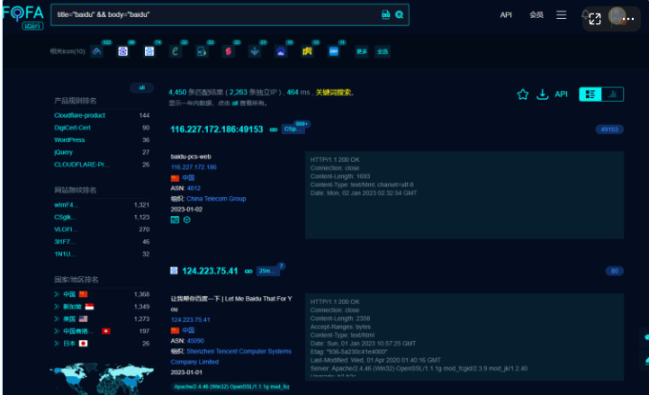Filter by Cloudflare-product

point(79,115)
